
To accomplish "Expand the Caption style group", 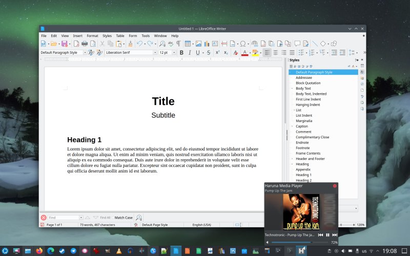I will 292,126.
